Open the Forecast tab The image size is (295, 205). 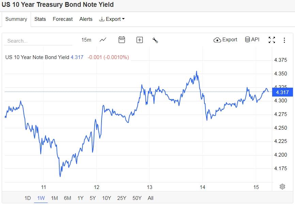(63, 19)
